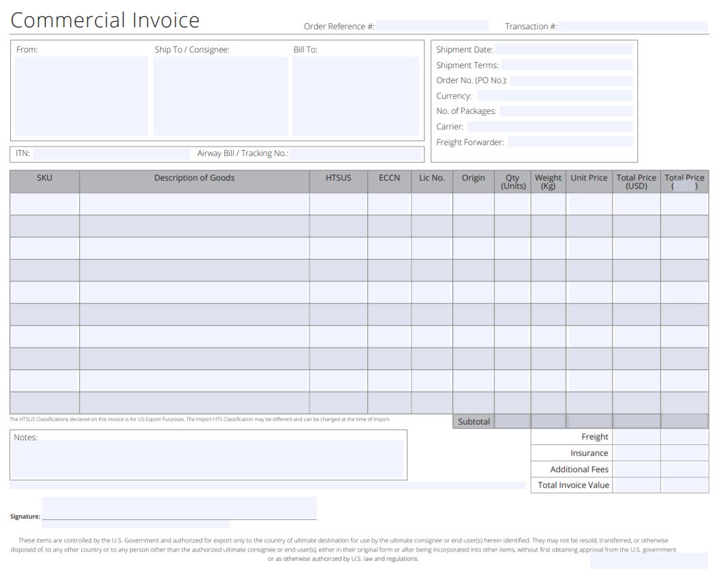
Task: Click the Airway Bill / Tracking No. field
Action: click(x=358, y=153)
